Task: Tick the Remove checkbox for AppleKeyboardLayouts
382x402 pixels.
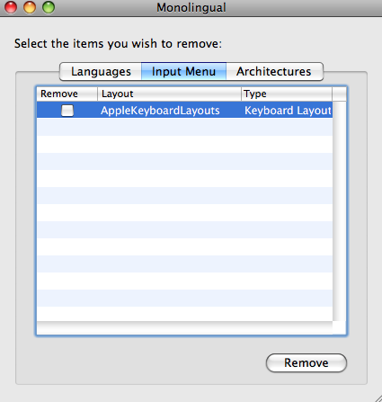Action: pos(67,111)
